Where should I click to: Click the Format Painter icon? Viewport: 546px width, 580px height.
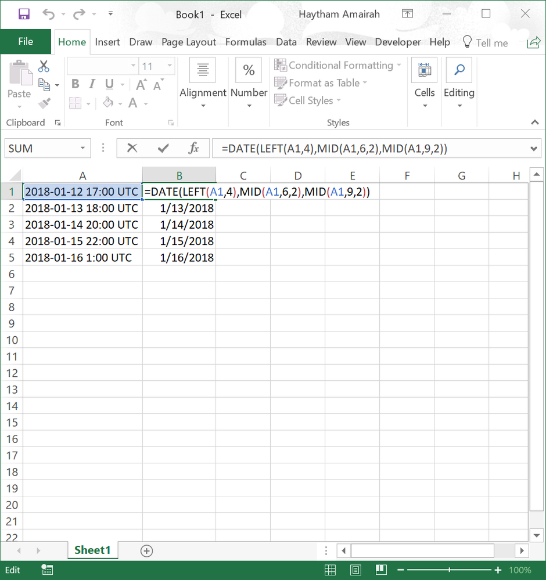point(44,103)
